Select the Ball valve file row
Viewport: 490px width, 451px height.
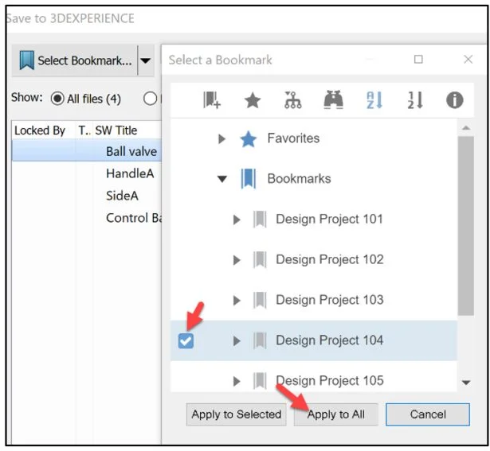[131, 151]
